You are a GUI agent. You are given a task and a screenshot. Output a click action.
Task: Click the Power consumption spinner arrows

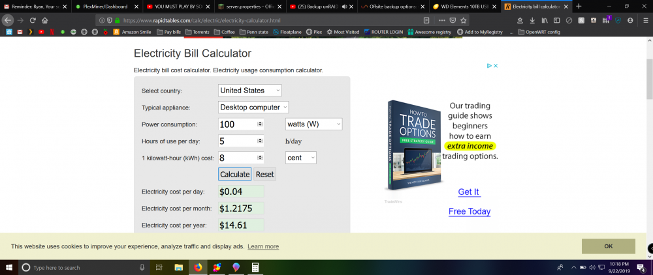coord(260,124)
